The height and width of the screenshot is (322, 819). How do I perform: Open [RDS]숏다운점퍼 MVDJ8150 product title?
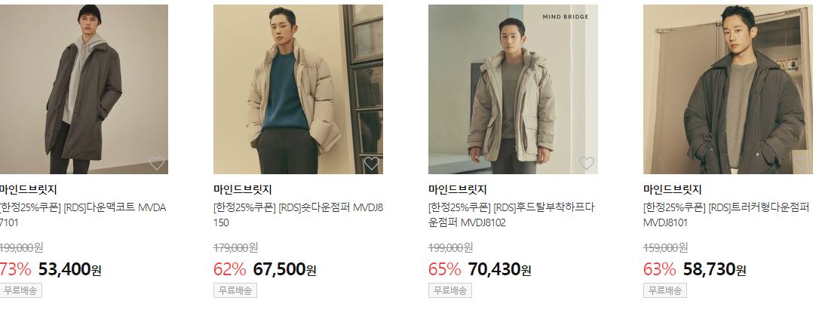[298, 215]
